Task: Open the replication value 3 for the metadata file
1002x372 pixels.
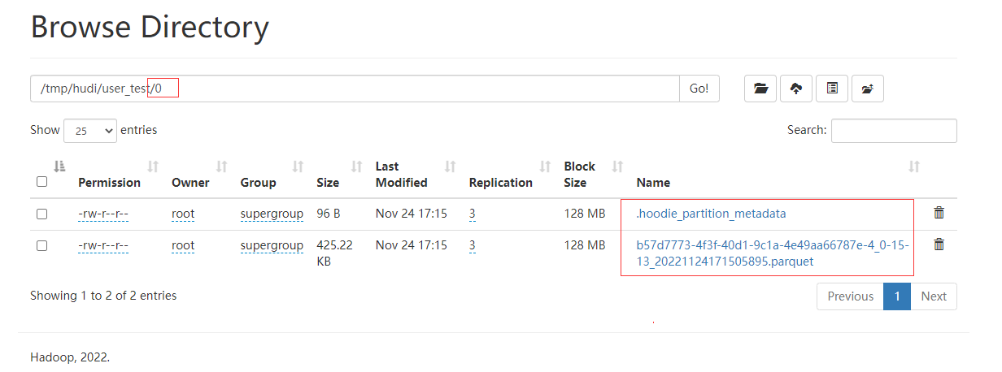Action: (x=472, y=214)
